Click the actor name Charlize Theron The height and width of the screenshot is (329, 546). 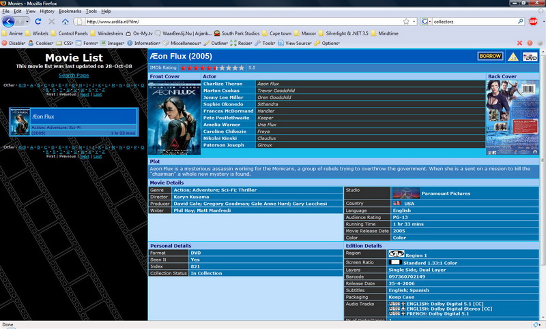tap(223, 84)
